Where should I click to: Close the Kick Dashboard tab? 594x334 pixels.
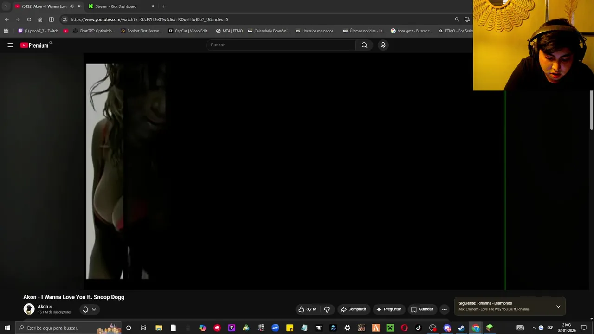(153, 6)
